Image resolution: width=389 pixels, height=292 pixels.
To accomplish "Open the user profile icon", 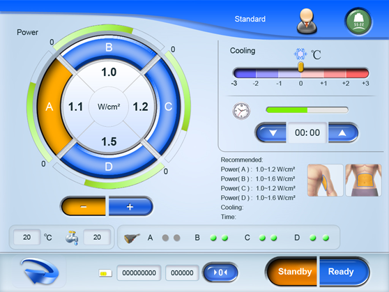I will 307,21.
